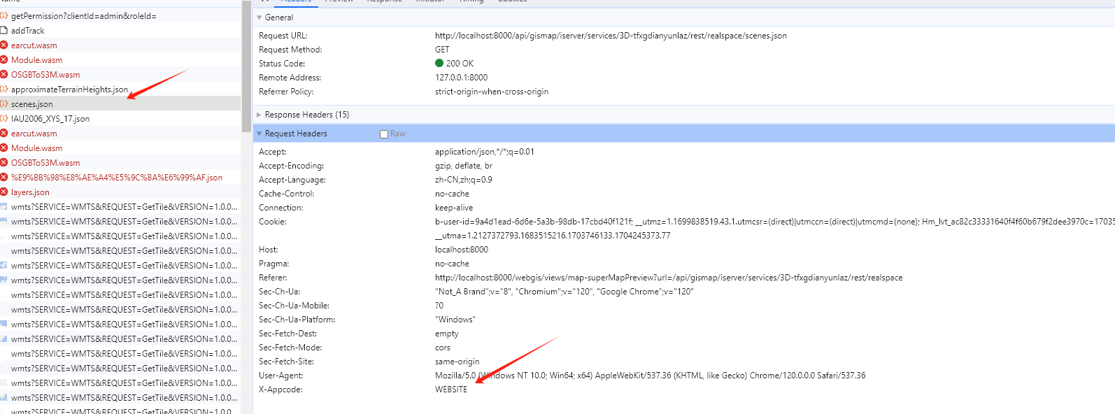Select the scenes.json request row
Viewport: 1115px width, 414px height.
pyautogui.click(x=120, y=103)
